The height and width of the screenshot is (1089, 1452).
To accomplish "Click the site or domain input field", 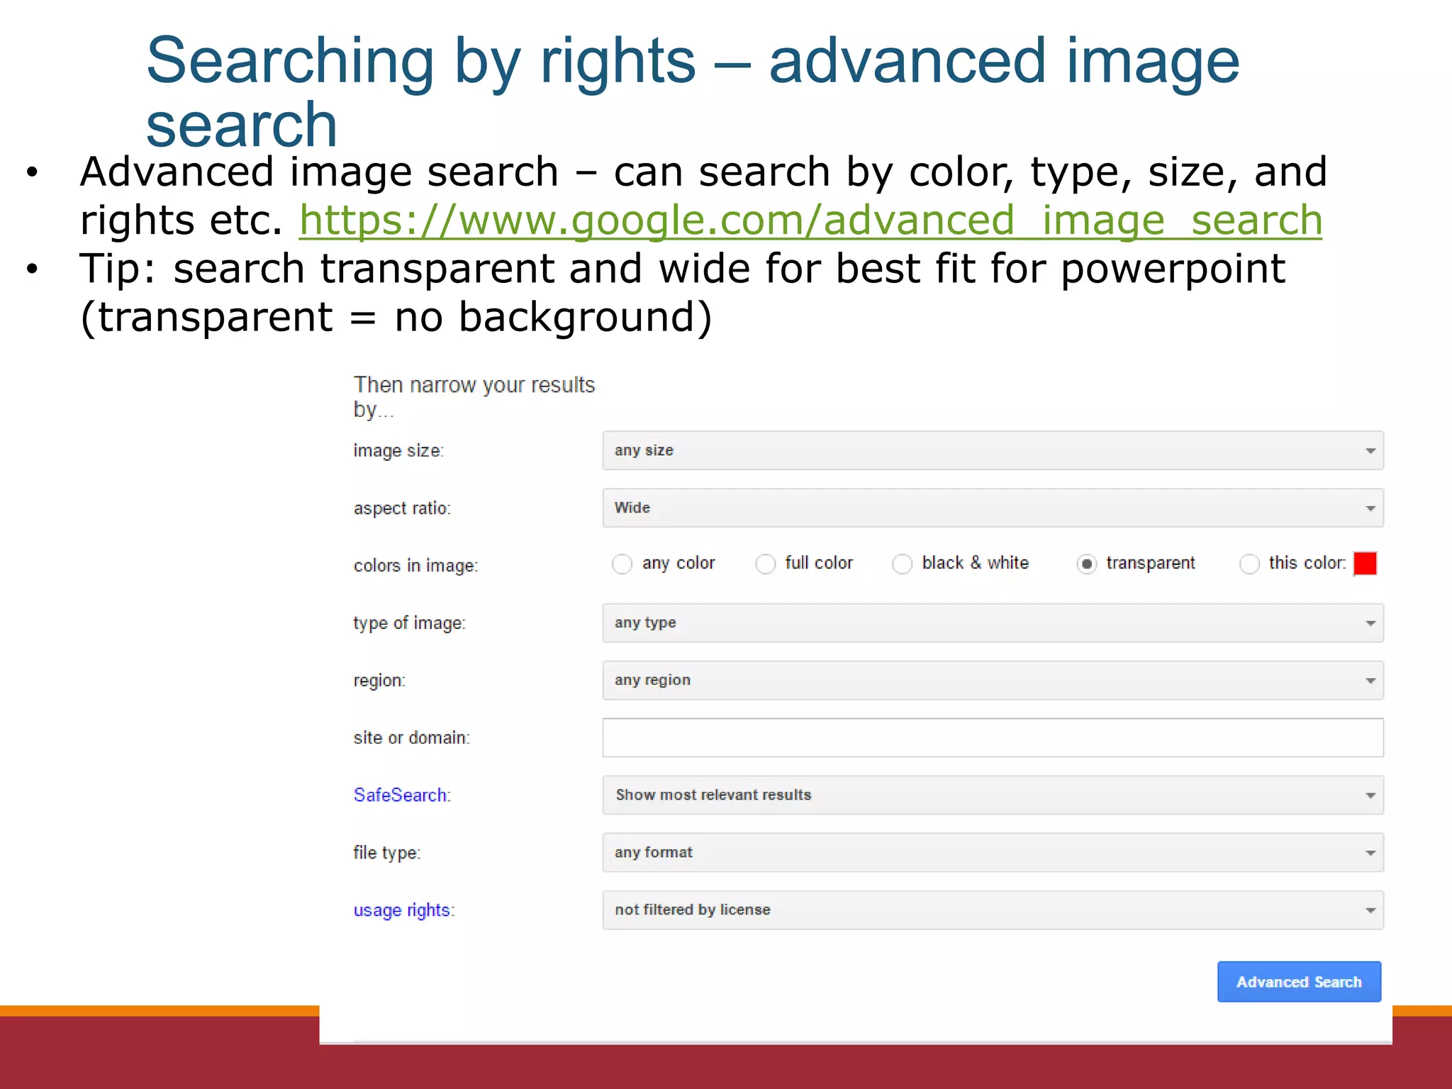I will click(x=993, y=737).
